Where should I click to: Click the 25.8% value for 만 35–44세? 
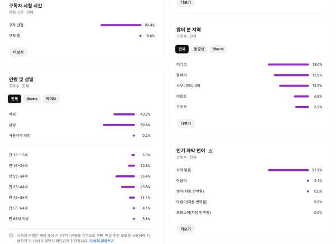click(145, 186)
